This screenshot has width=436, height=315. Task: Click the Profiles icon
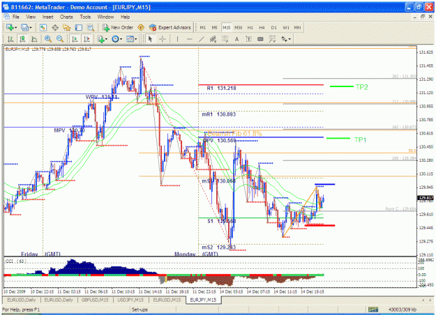point(24,27)
